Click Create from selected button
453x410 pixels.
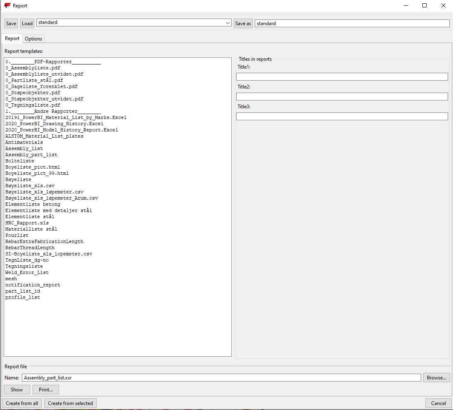coord(70,403)
